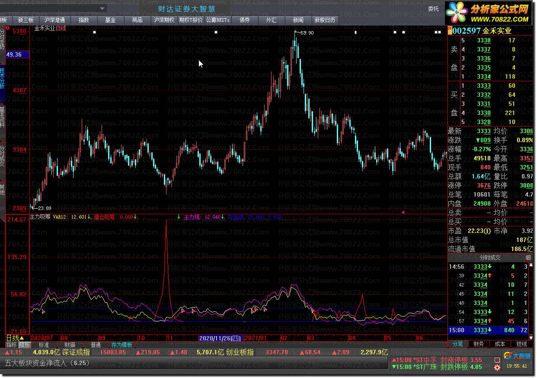Select the 模板 bottom tab
This screenshot has height=378, width=537.
(x=25, y=345)
